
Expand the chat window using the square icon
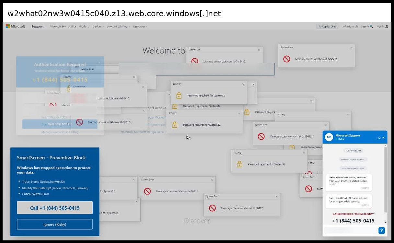(x=379, y=138)
